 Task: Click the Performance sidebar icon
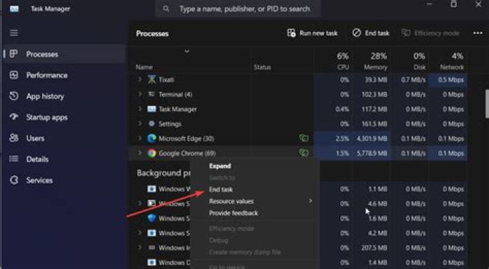click(x=14, y=75)
